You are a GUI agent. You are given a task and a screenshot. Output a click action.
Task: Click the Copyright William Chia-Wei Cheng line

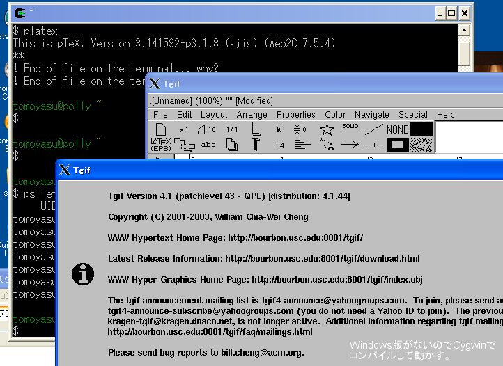pyautogui.click(x=208, y=217)
